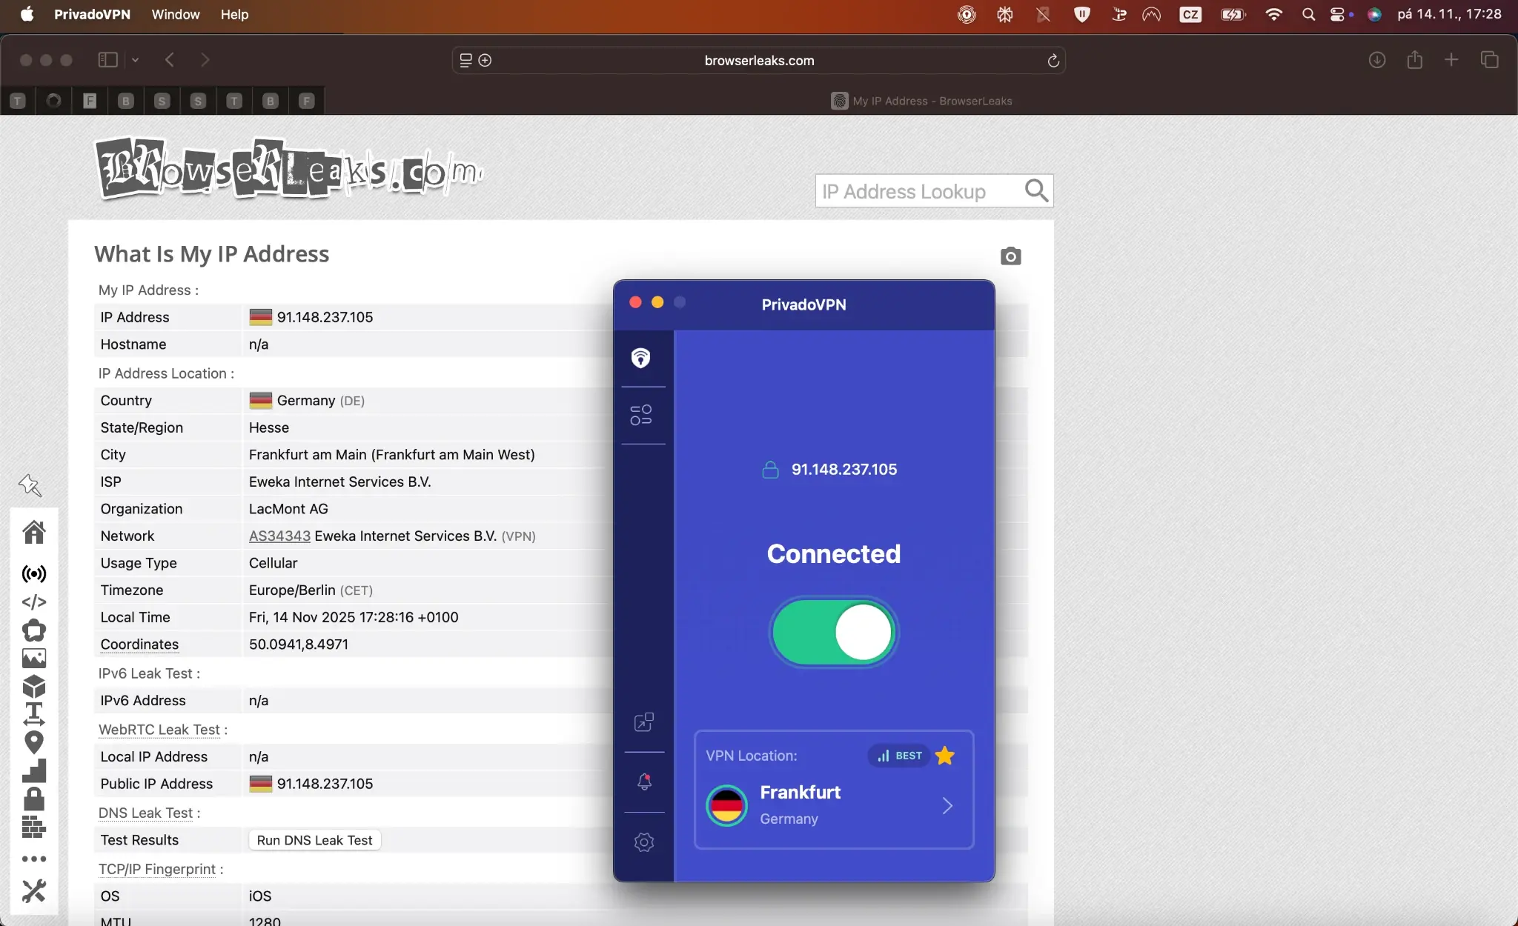Image resolution: width=1518 pixels, height=926 pixels.
Task: Open the sidebar dropdown chevron in Safari toolbar
Action: click(136, 60)
